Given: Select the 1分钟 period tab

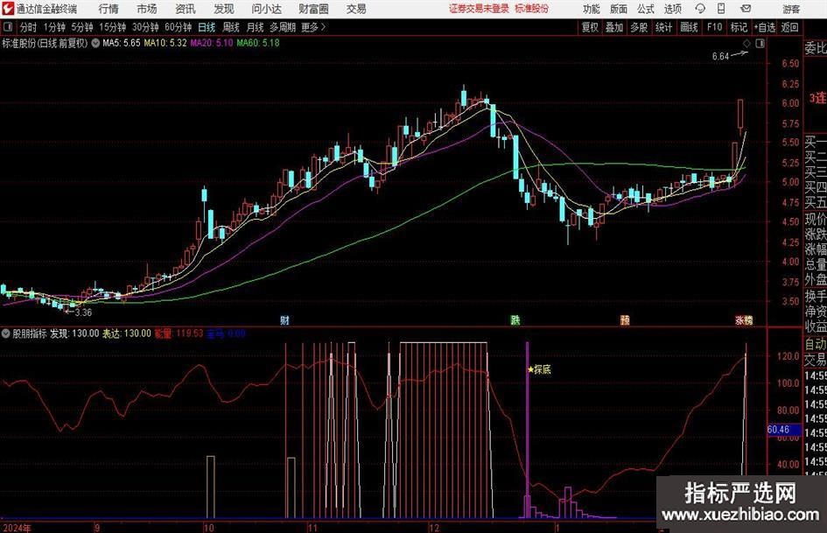Looking at the screenshot, I should [54, 27].
